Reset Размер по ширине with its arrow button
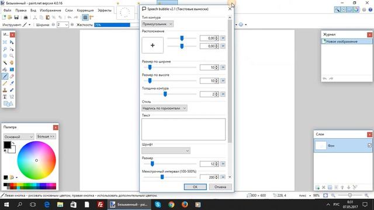 click(x=223, y=68)
